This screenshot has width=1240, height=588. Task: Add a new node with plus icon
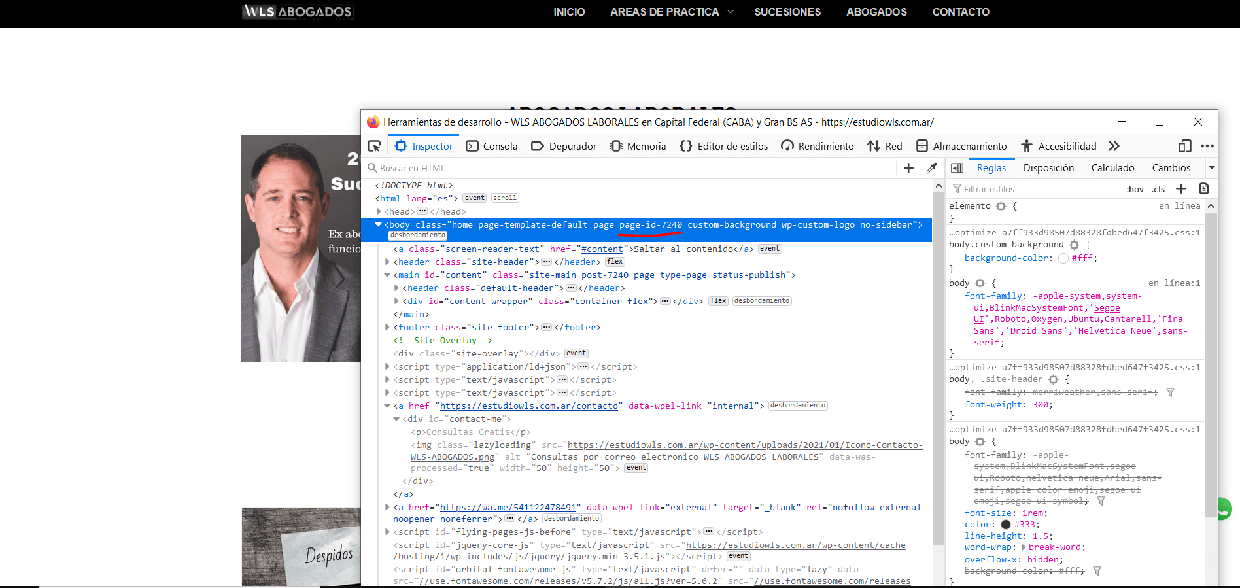908,168
